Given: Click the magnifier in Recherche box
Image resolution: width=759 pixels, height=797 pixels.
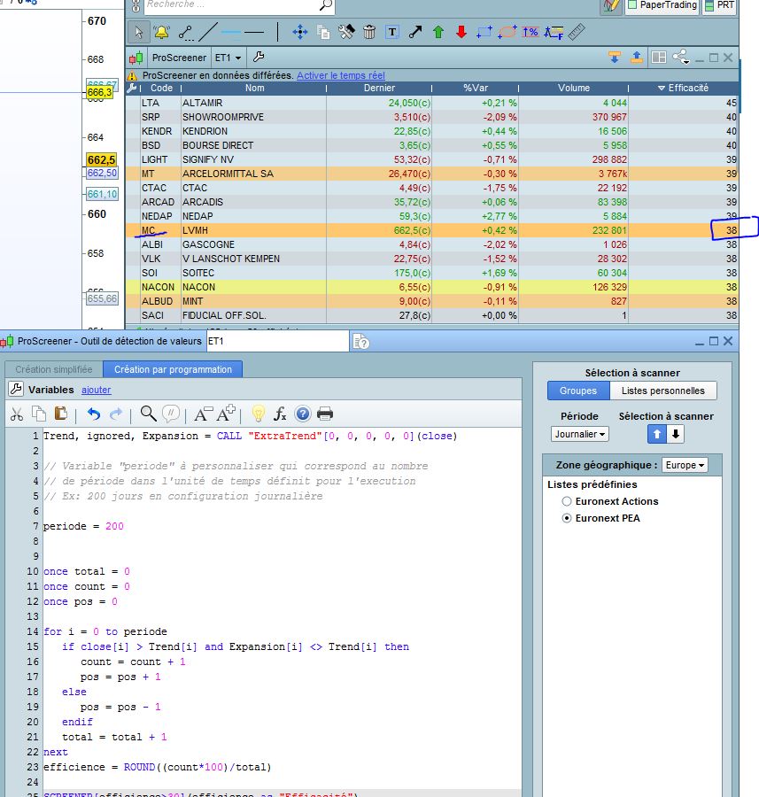Looking at the screenshot, I should pyautogui.click(x=326, y=5).
